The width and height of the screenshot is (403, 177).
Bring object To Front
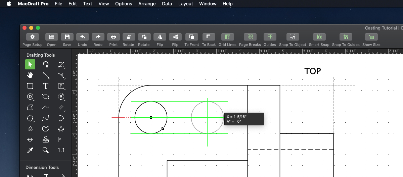click(x=192, y=37)
